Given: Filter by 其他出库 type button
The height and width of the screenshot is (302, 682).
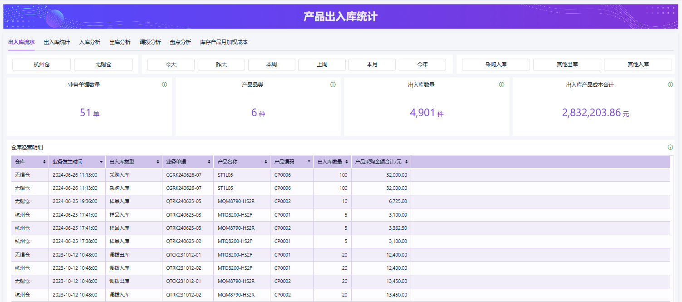Looking at the screenshot, I should [567, 64].
